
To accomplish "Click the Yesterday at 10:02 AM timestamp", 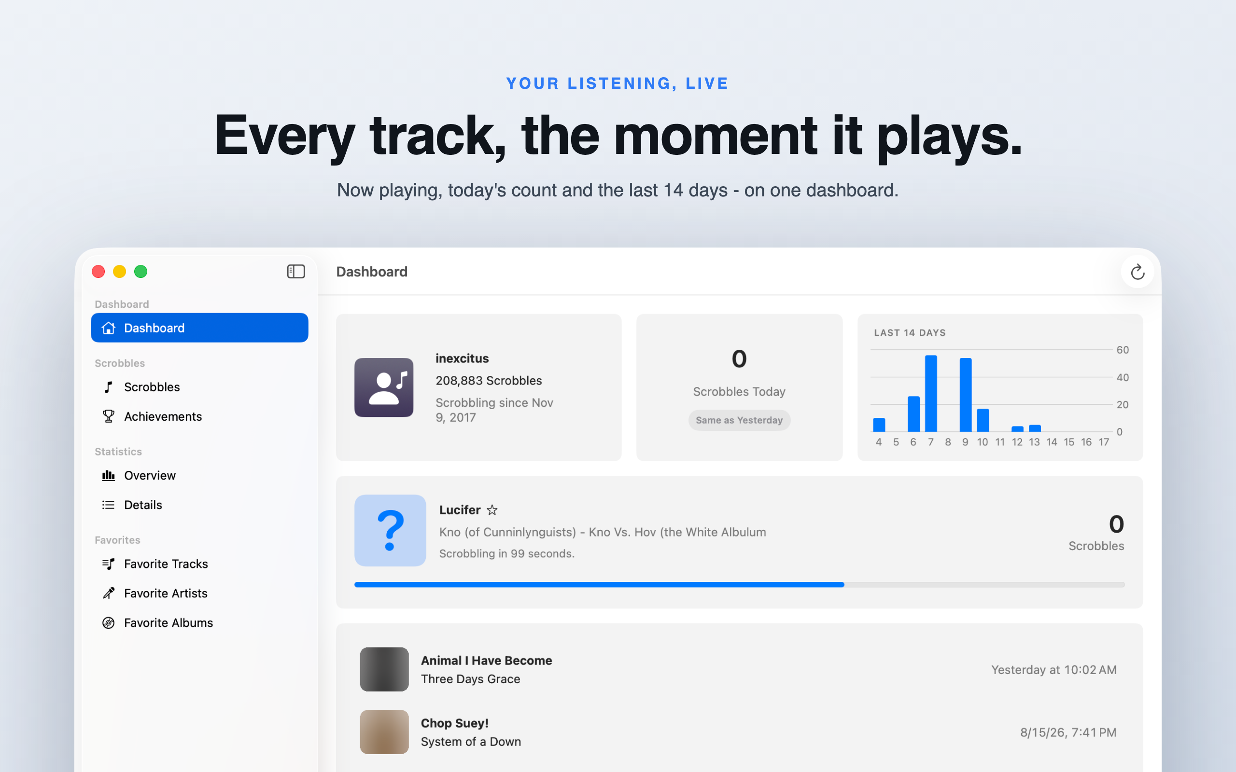I will point(1053,670).
